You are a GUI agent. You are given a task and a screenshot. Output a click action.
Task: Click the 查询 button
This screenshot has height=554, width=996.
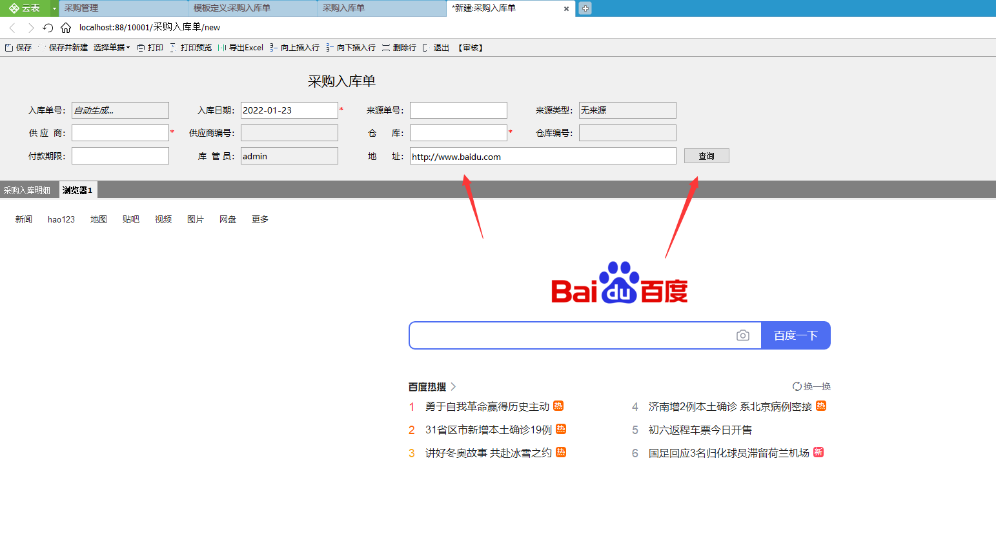707,156
